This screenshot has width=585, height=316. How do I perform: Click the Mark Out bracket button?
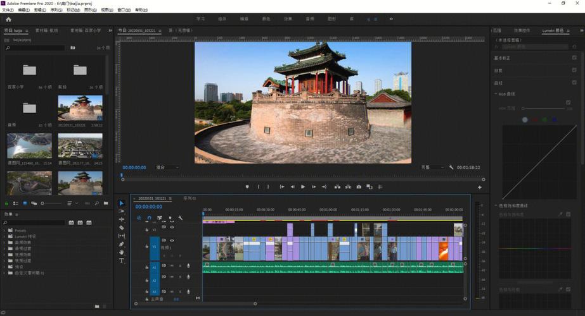[x=268, y=187]
